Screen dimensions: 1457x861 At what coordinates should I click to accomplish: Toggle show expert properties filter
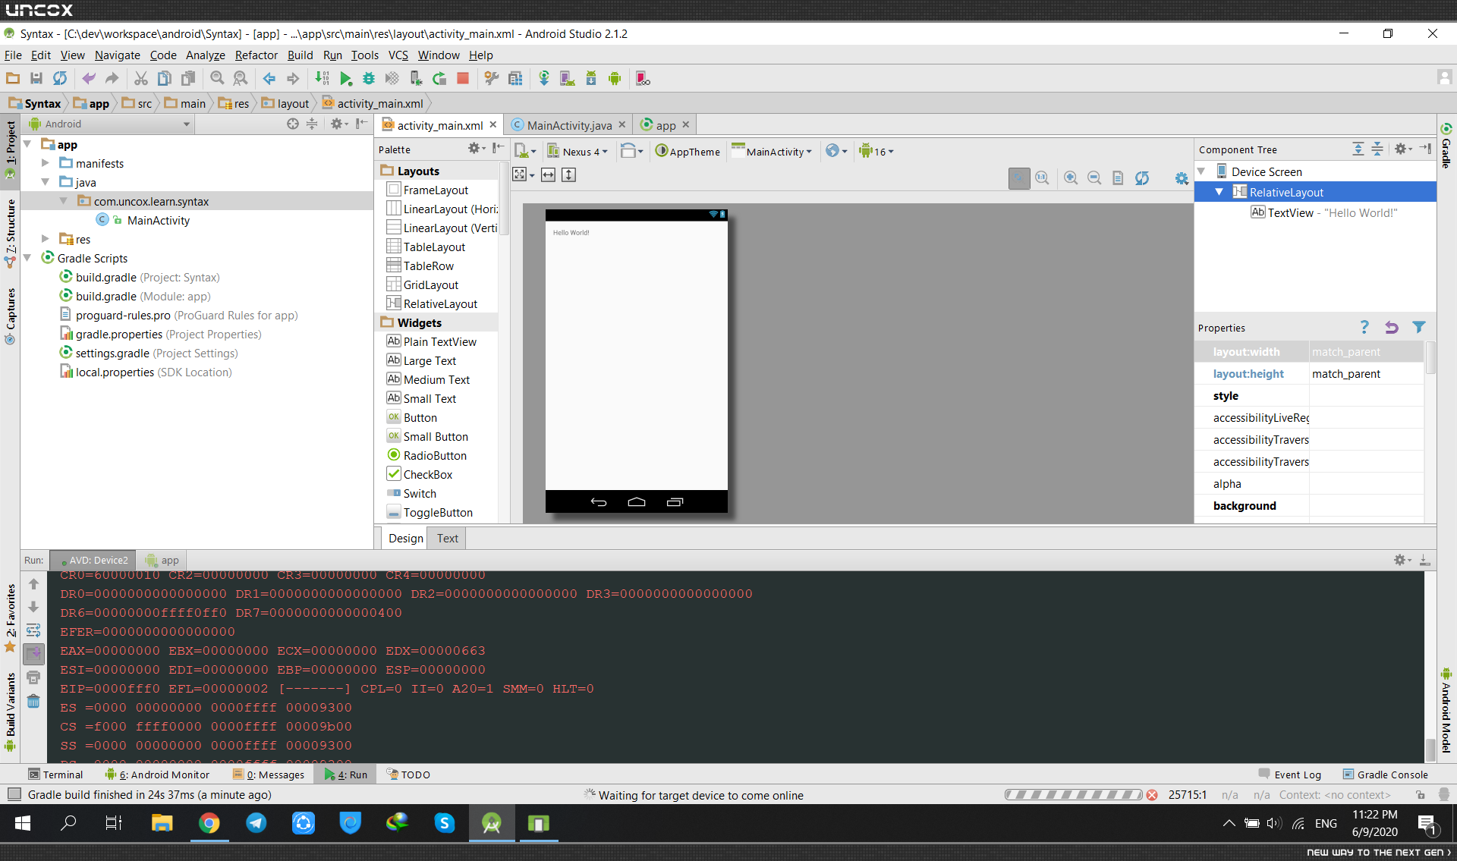[x=1418, y=328]
